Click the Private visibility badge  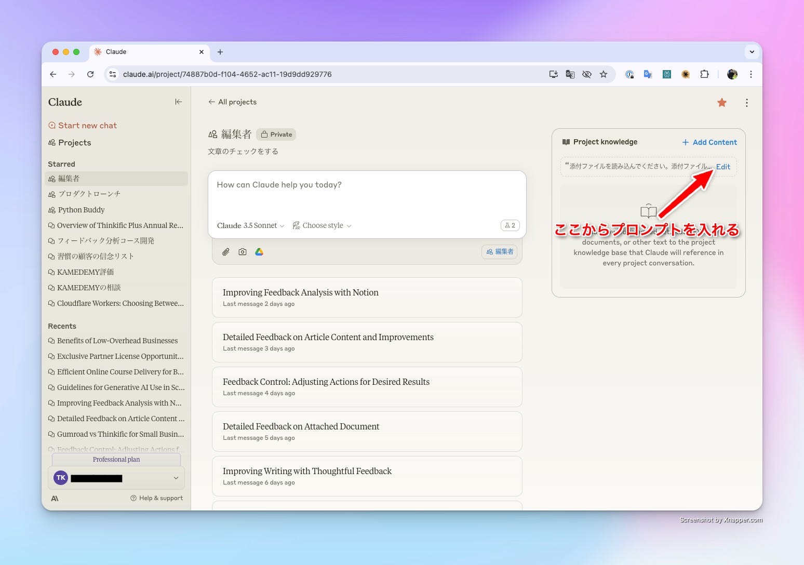(x=276, y=134)
